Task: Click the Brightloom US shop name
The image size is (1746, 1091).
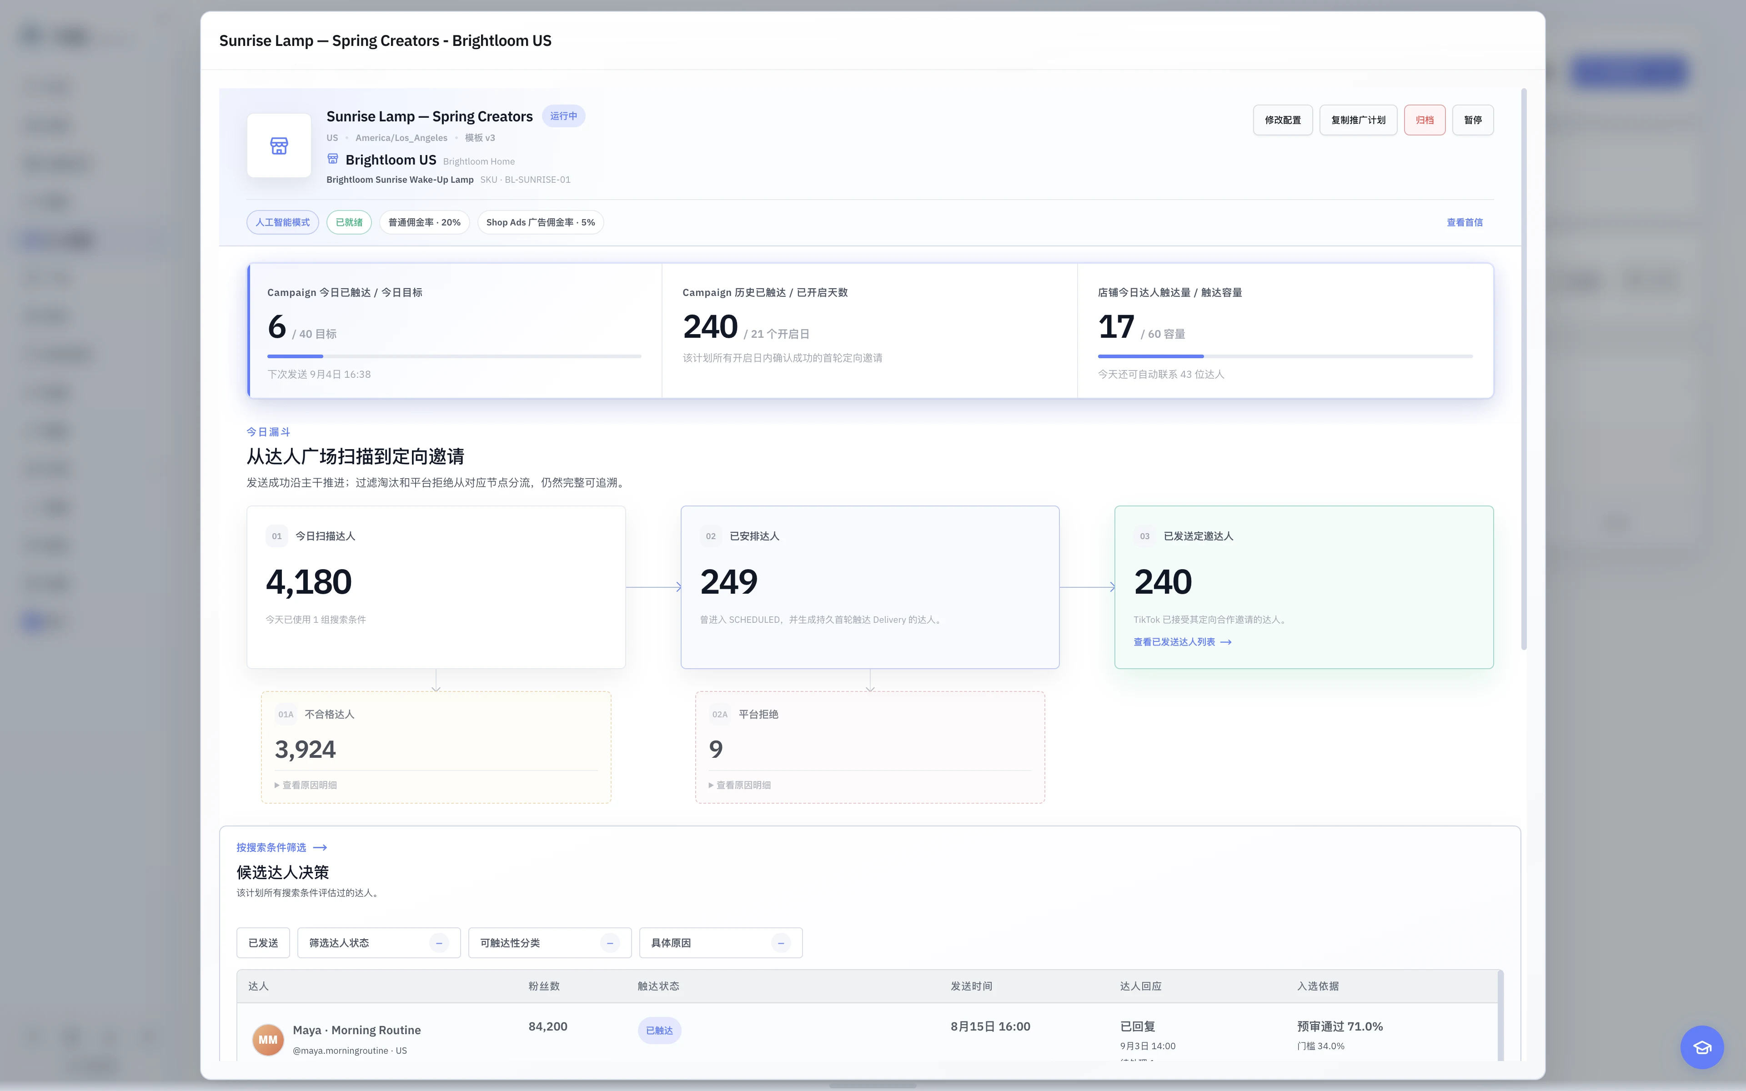Action: 391,160
